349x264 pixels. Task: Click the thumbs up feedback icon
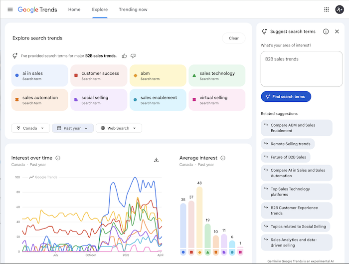point(124,56)
